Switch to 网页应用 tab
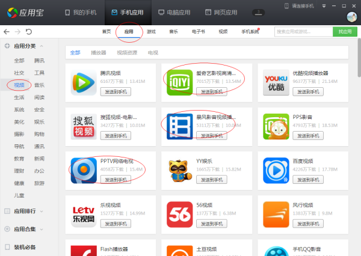This screenshot has width=361, height=256. pyautogui.click(x=221, y=13)
